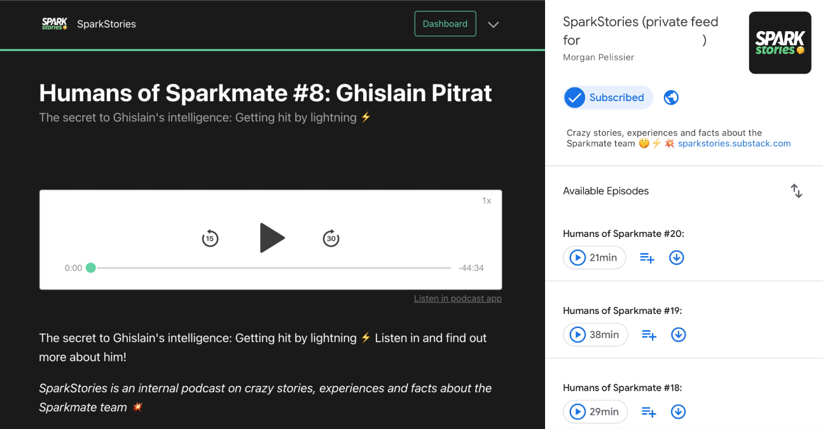Skip forward 30 seconds in the player
Viewport: 823px width, 429px height.
click(331, 238)
